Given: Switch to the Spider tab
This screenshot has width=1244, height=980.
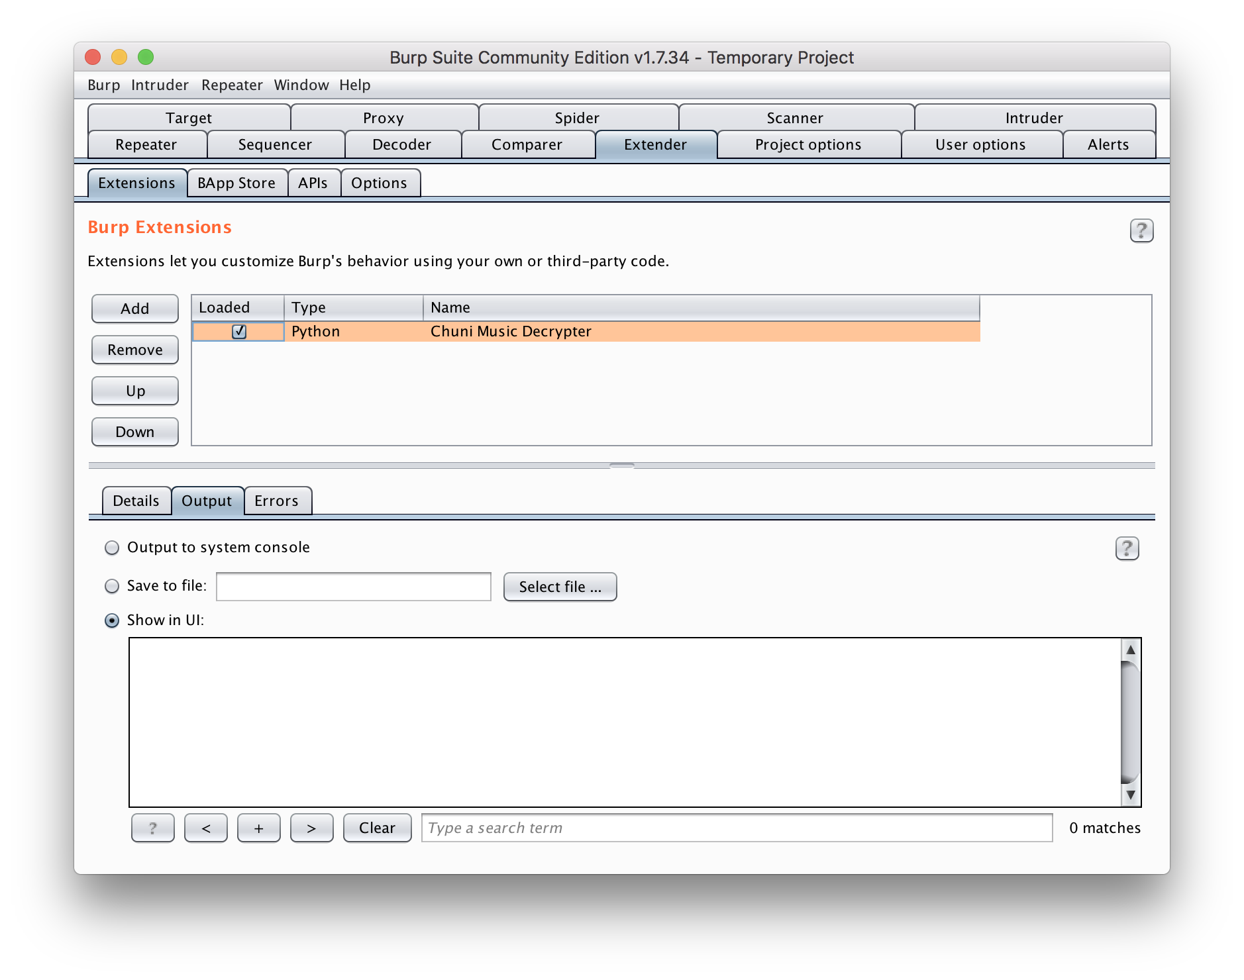Looking at the screenshot, I should pyautogui.click(x=577, y=117).
